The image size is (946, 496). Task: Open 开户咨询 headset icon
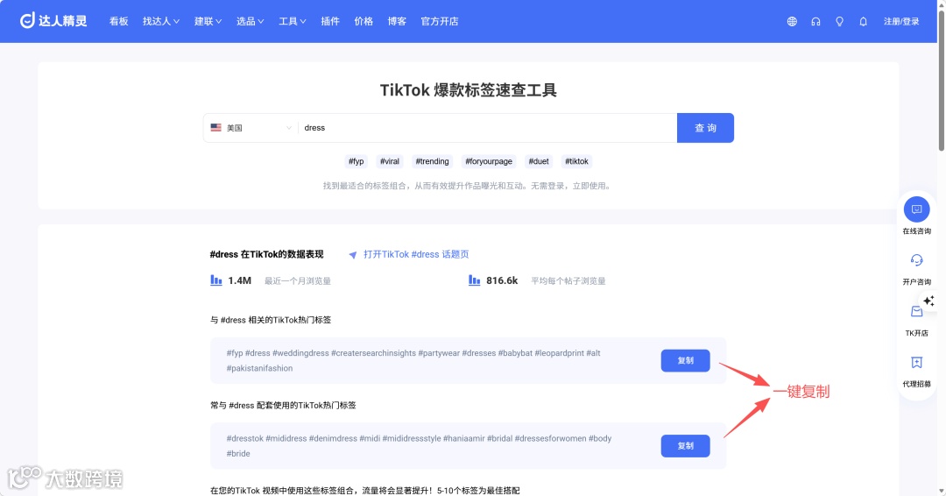point(916,260)
